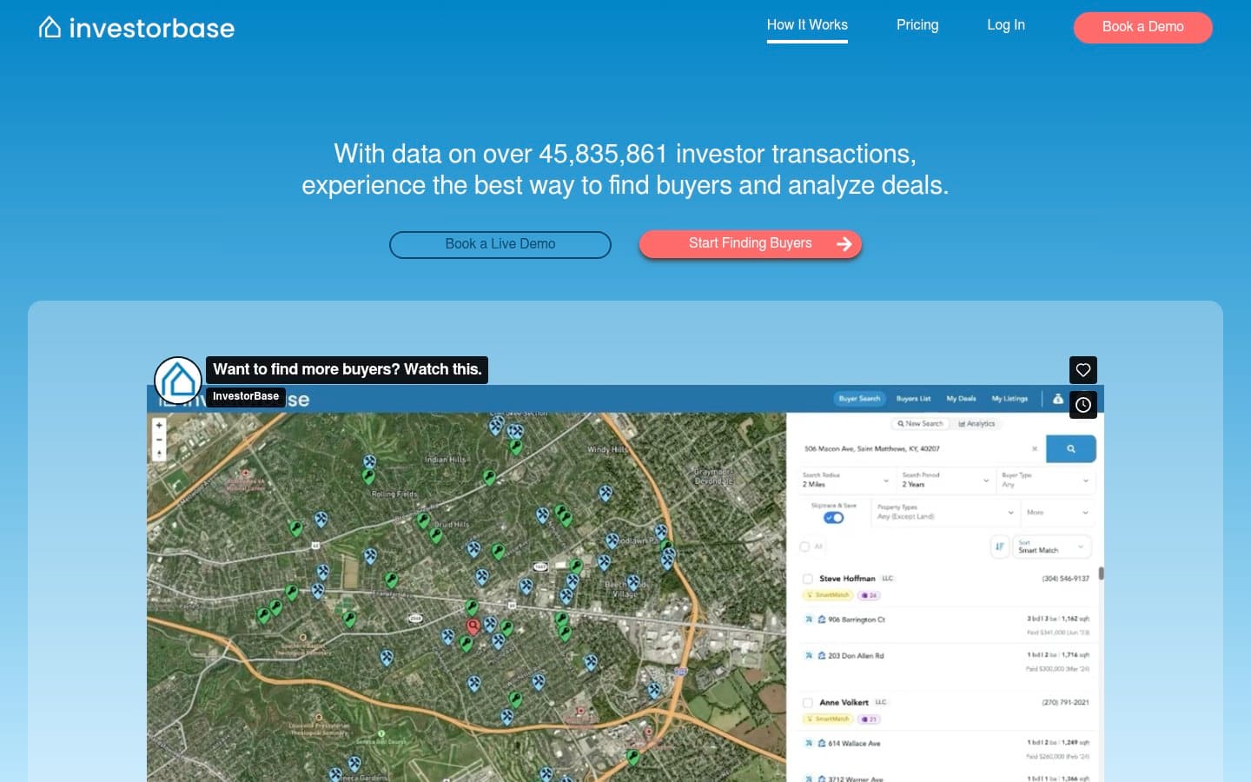This screenshot has height=782, width=1251.
Task: Open the Log In nav item
Action: pyautogui.click(x=1006, y=25)
